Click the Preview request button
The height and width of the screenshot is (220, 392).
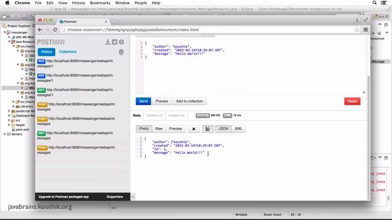(162, 101)
